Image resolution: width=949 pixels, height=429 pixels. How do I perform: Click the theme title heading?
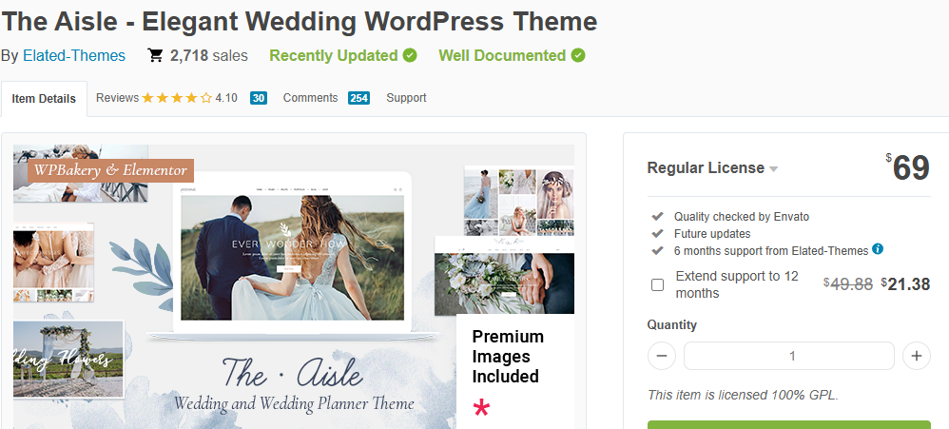299,22
